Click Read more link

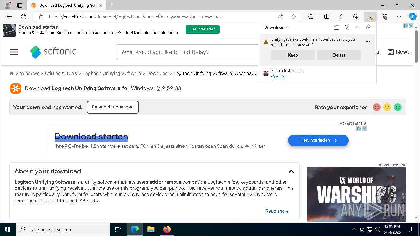[x=277, y=211]
